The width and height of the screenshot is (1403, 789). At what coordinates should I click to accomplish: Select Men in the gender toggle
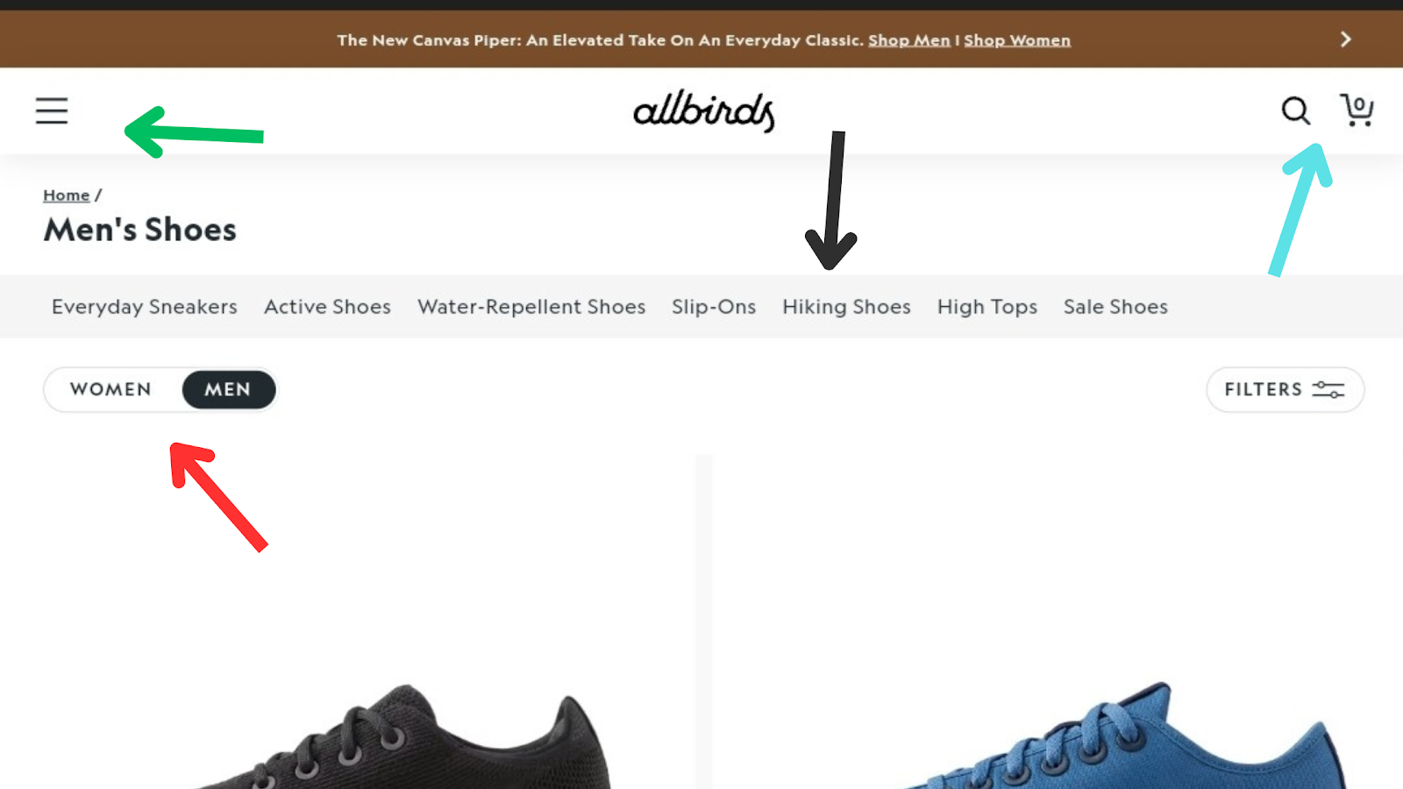pos(228,389)
